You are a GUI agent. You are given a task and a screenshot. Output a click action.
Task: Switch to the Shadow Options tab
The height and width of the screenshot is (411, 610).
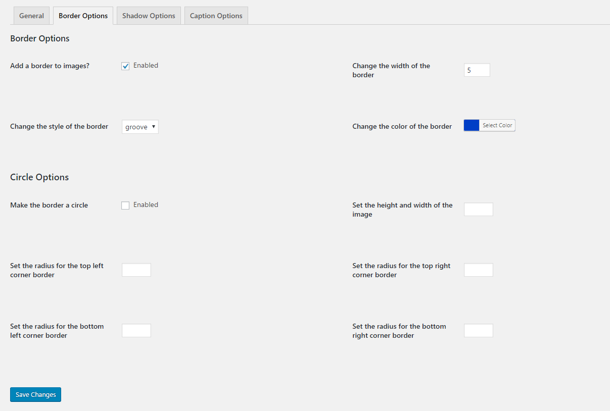click(149, 16)
